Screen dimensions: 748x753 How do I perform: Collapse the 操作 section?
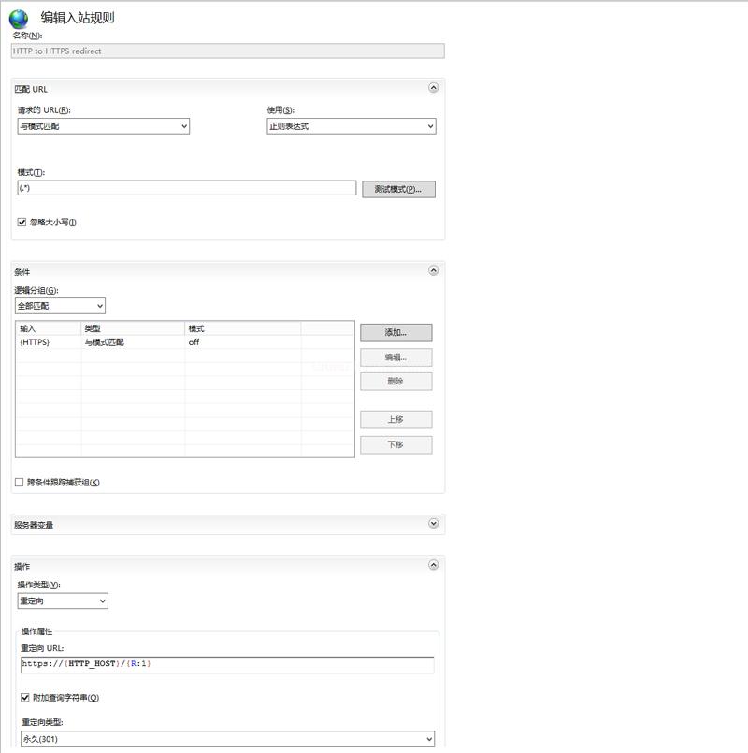click(x=433, y=565)
